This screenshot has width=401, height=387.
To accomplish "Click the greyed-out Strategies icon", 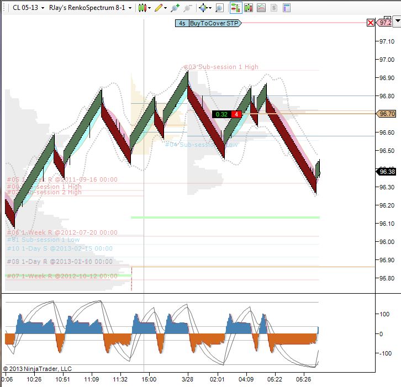I will coord(274,8).
